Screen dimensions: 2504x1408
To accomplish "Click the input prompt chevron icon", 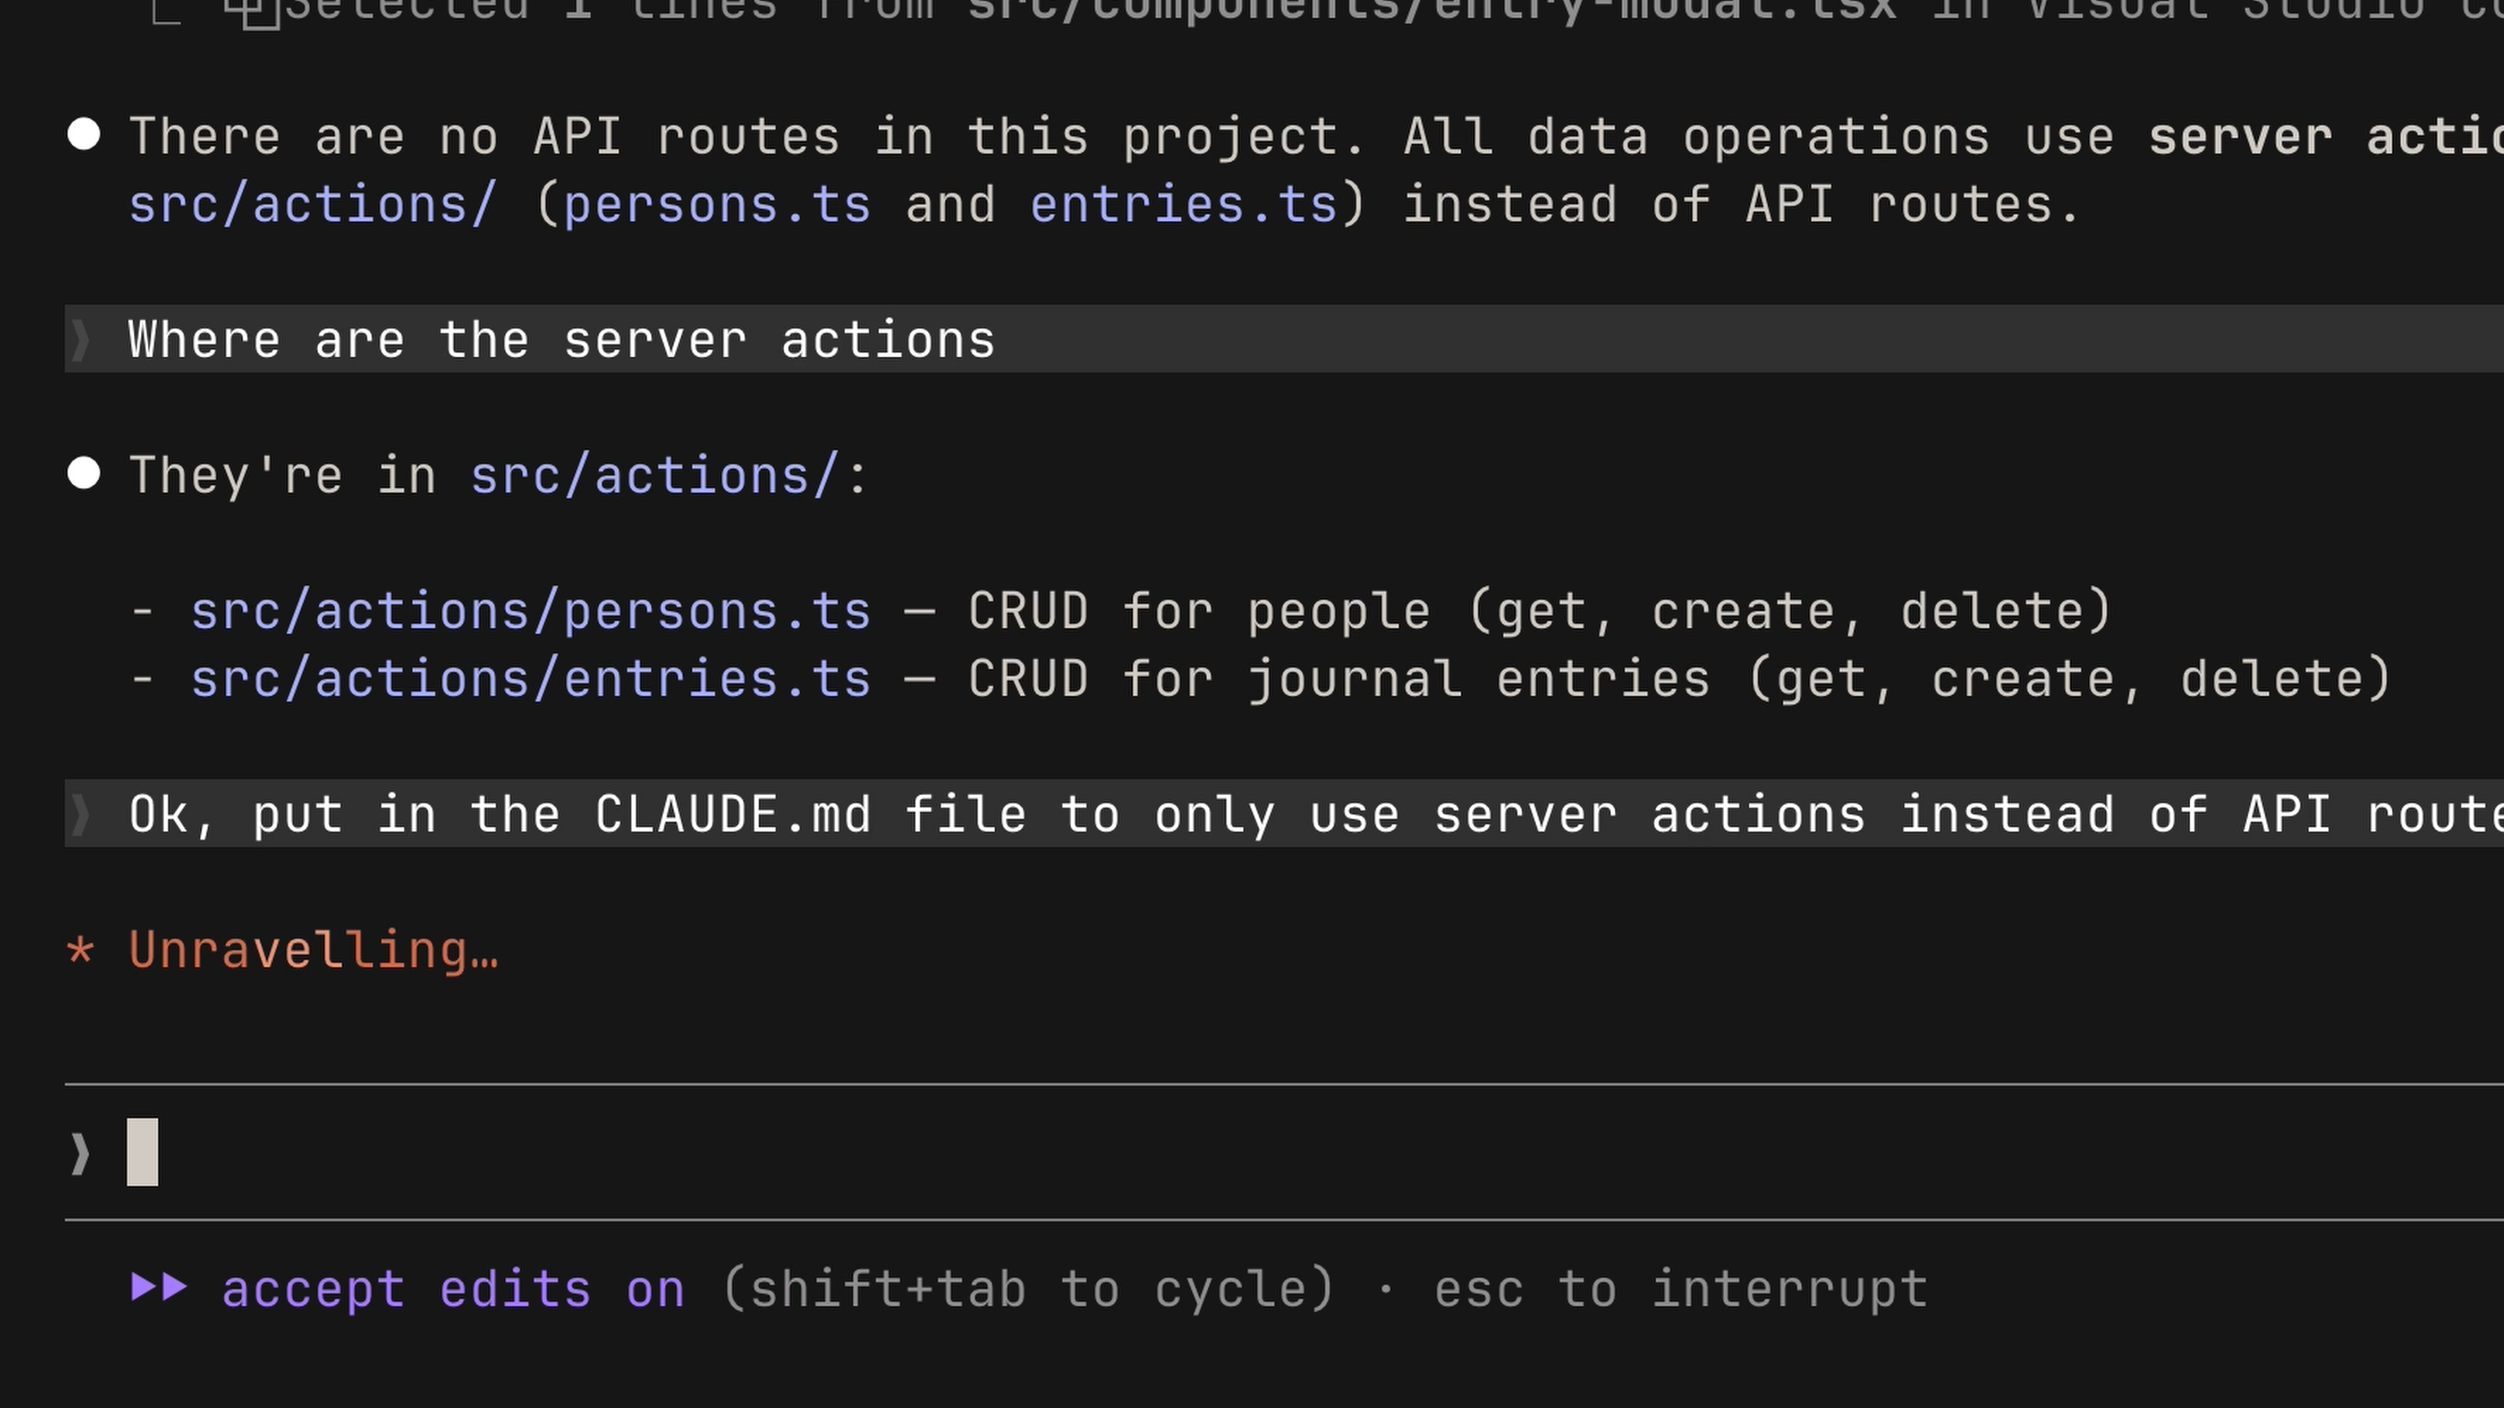I will point(81,1153).
